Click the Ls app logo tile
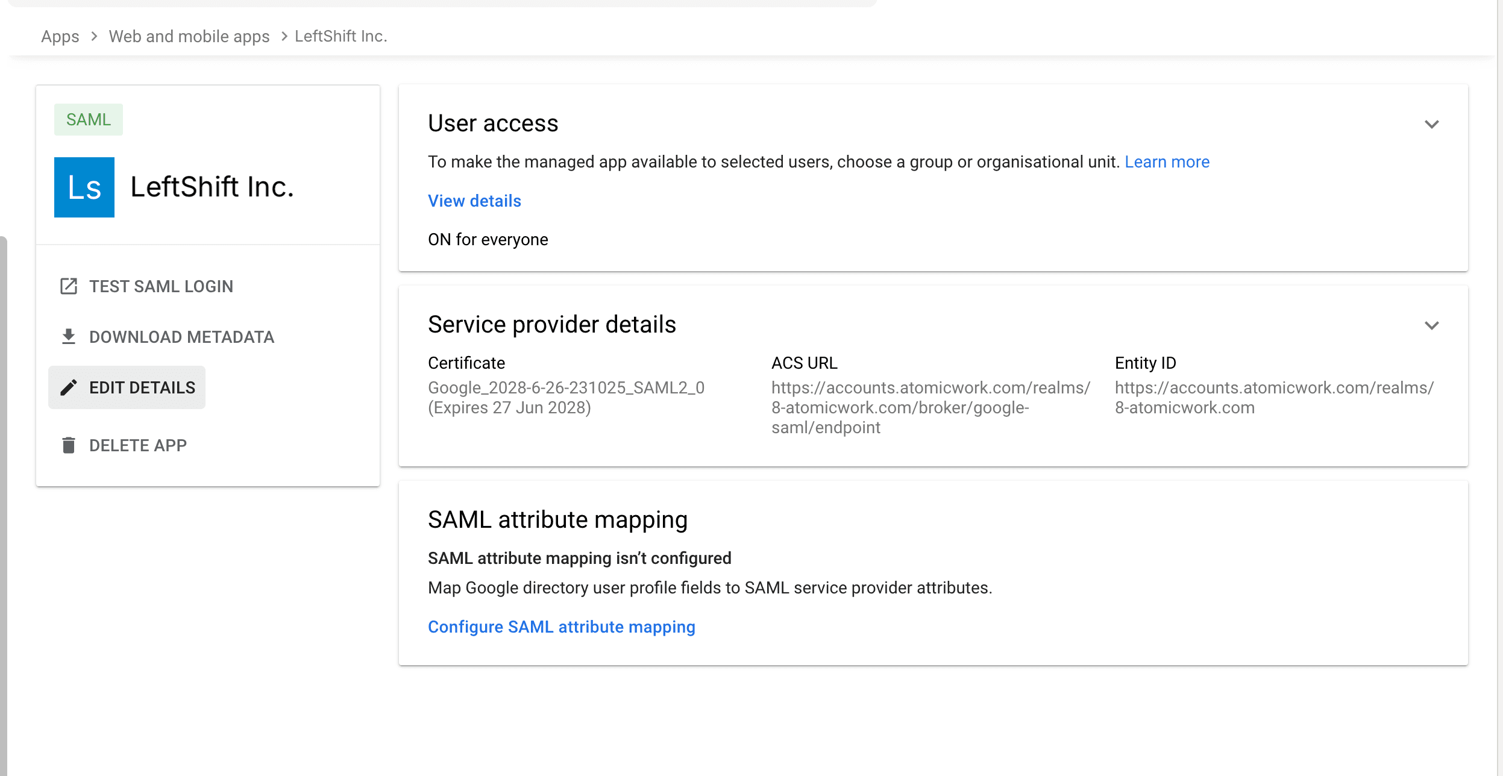Viewport: 1503px width, 776px height. pos(84,187)
